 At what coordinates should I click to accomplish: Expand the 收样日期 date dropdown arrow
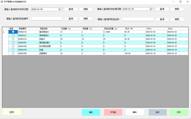62,9
